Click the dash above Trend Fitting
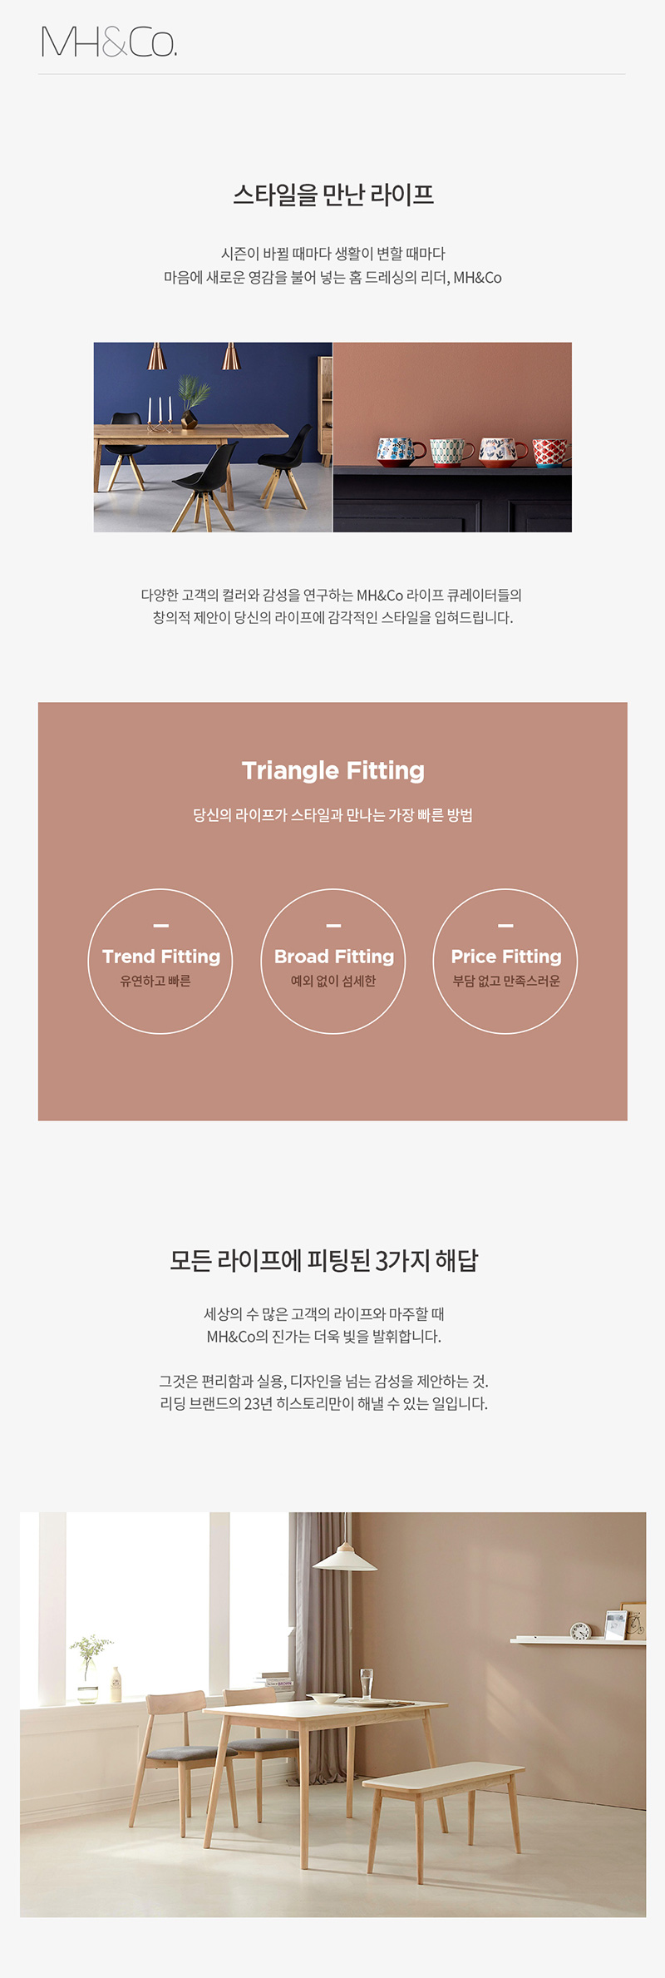This screenshot has width=665, height=1978. point(161,926)
